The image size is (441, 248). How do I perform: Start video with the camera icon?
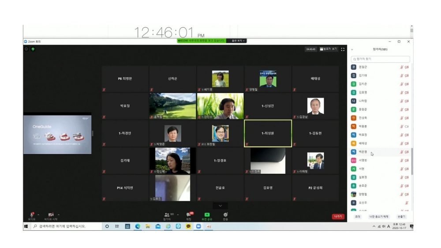[51, 214]
